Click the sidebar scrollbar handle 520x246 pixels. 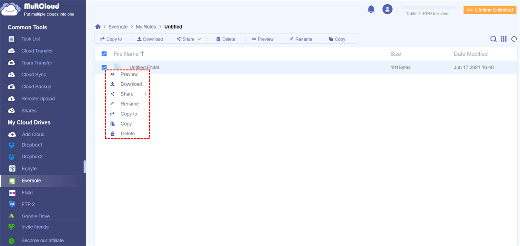pyautogui.click(x=84, y=166)
